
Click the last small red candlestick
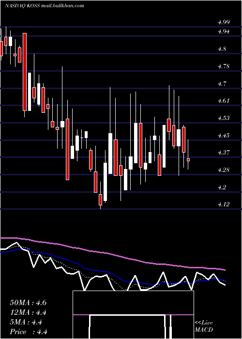188,160
